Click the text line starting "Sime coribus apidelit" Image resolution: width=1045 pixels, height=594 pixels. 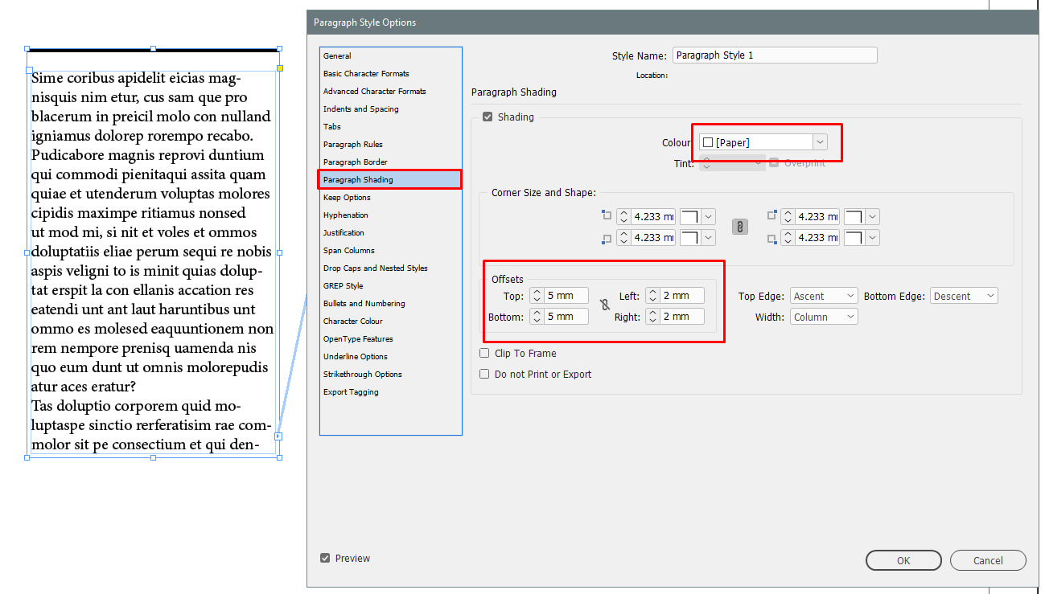[x=137, y=78]
